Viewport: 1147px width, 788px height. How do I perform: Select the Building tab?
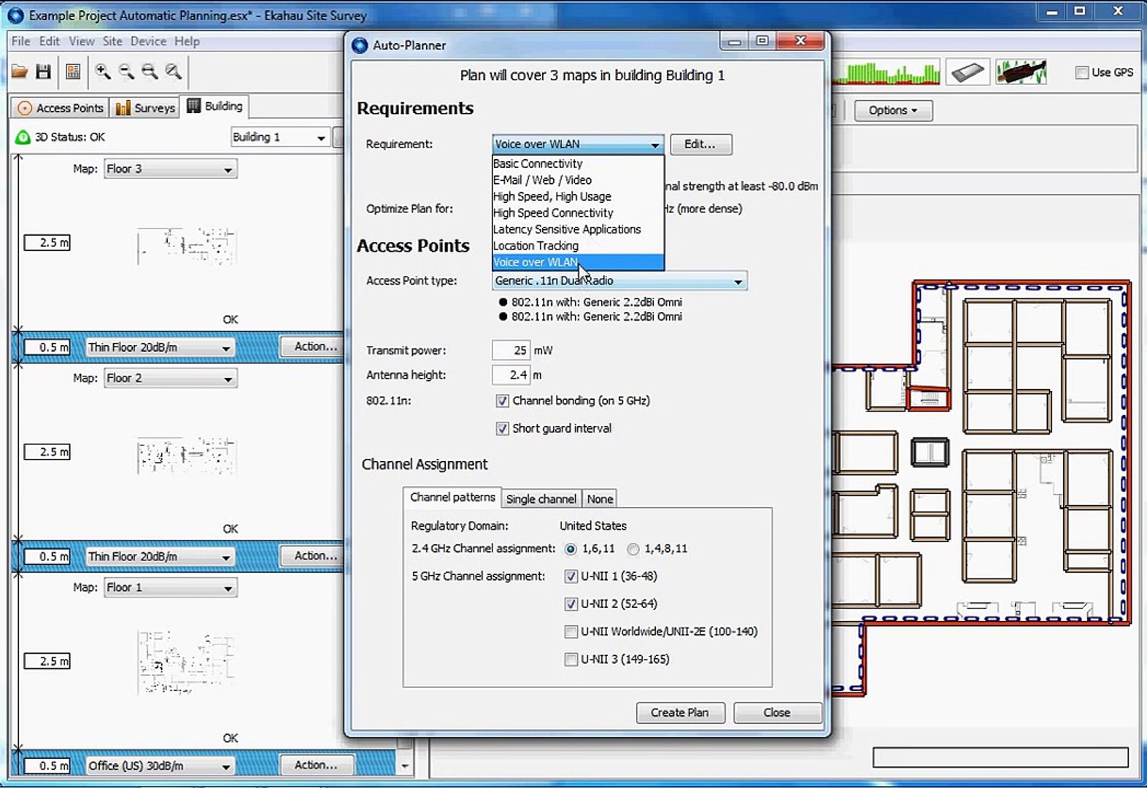pyautogui.click(x=215, y=107)
